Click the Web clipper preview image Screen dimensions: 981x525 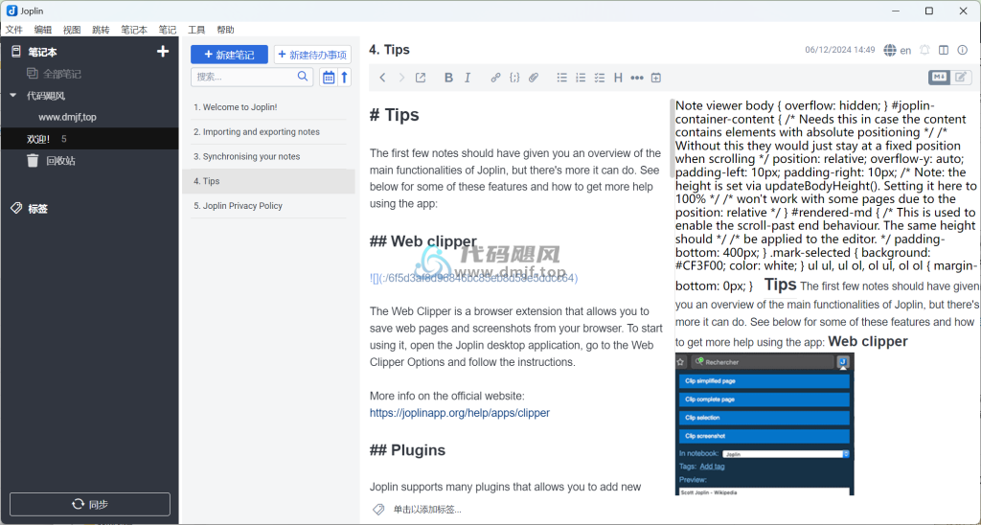[764, 424]
